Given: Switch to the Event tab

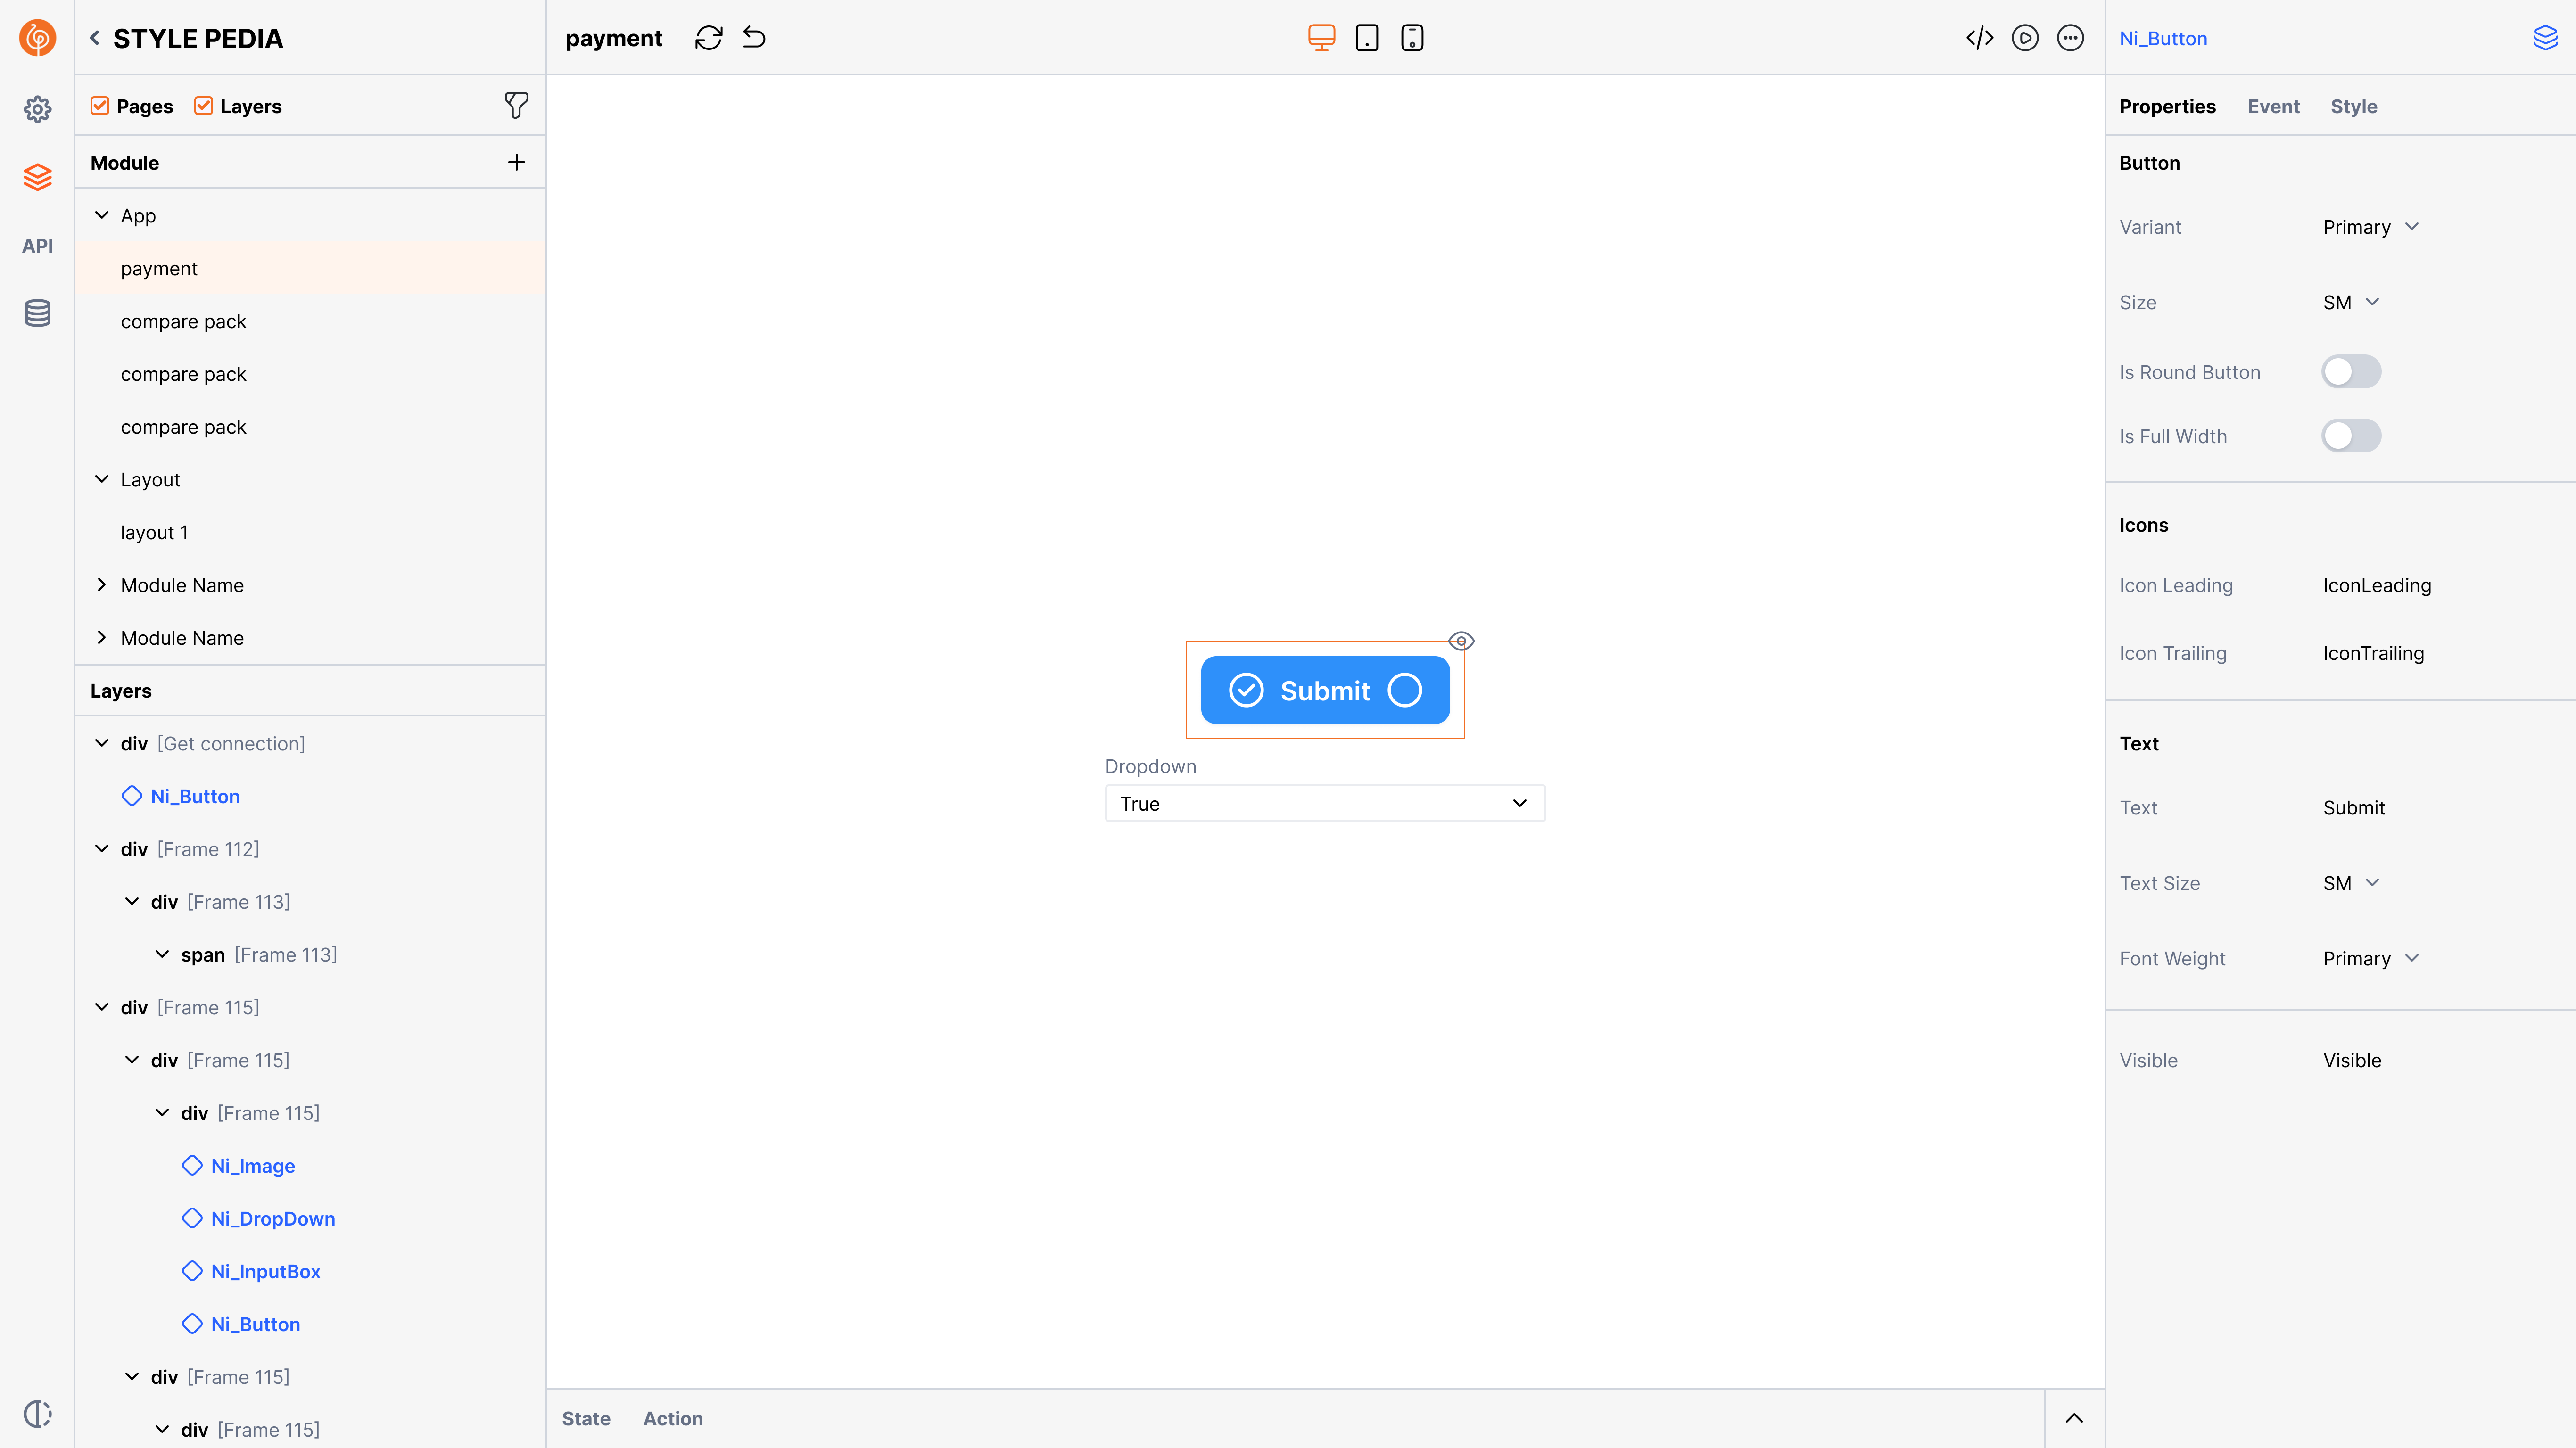Looking at the screenshot, I should click(x=2272, y=106).
